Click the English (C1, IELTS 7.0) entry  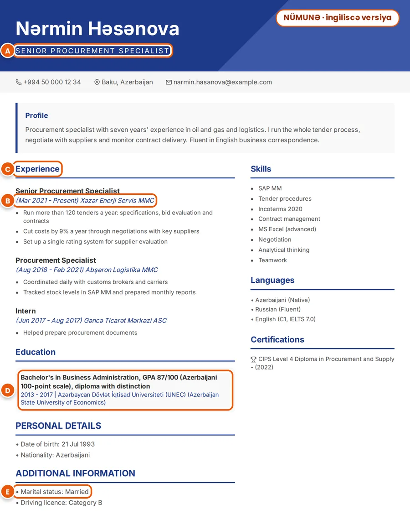coord(283,319)
